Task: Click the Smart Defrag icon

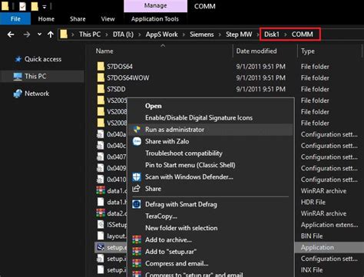Action: [x=137, y=204]
